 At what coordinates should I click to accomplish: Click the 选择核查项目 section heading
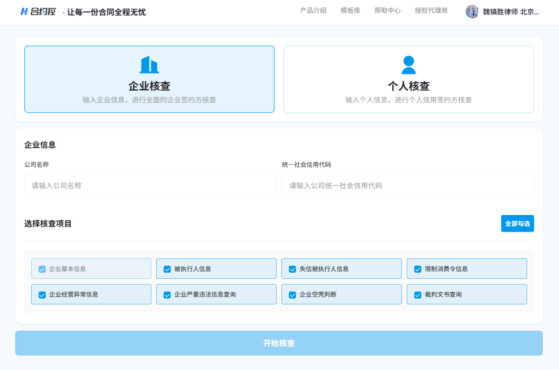tap(48, 224)
